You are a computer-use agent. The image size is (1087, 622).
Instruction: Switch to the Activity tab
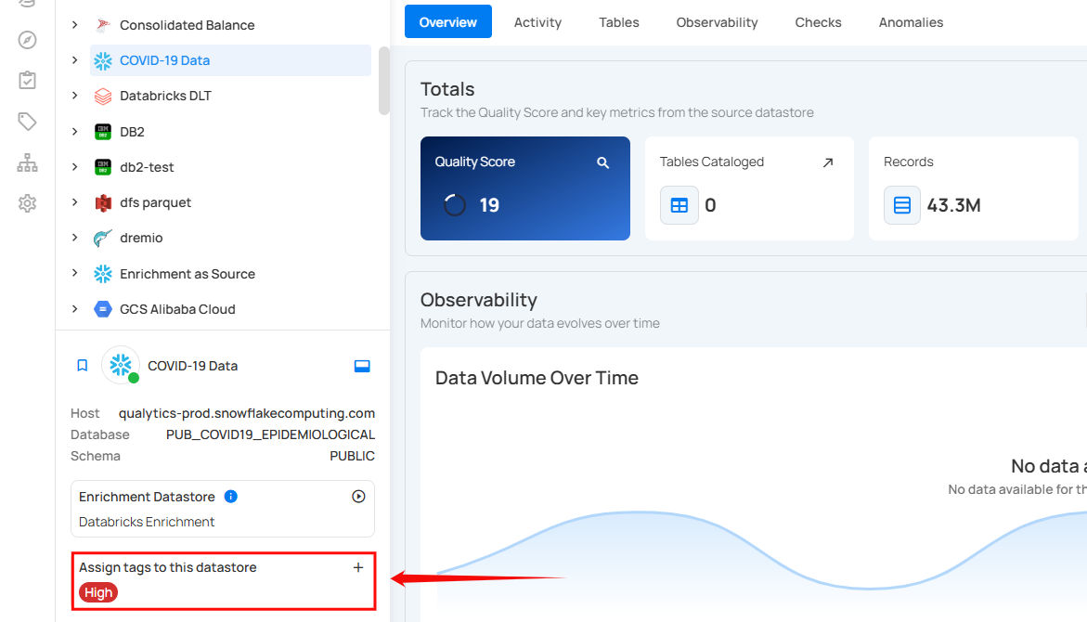(x=537, y=22)
